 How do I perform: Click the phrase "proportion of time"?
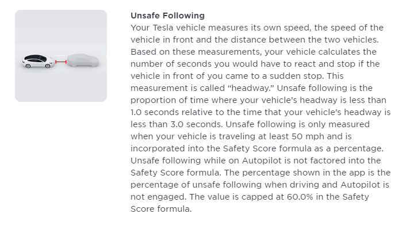click(167, 100)
